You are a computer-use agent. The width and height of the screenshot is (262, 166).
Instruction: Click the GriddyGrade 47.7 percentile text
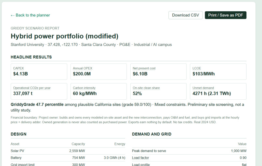point(37,105)
